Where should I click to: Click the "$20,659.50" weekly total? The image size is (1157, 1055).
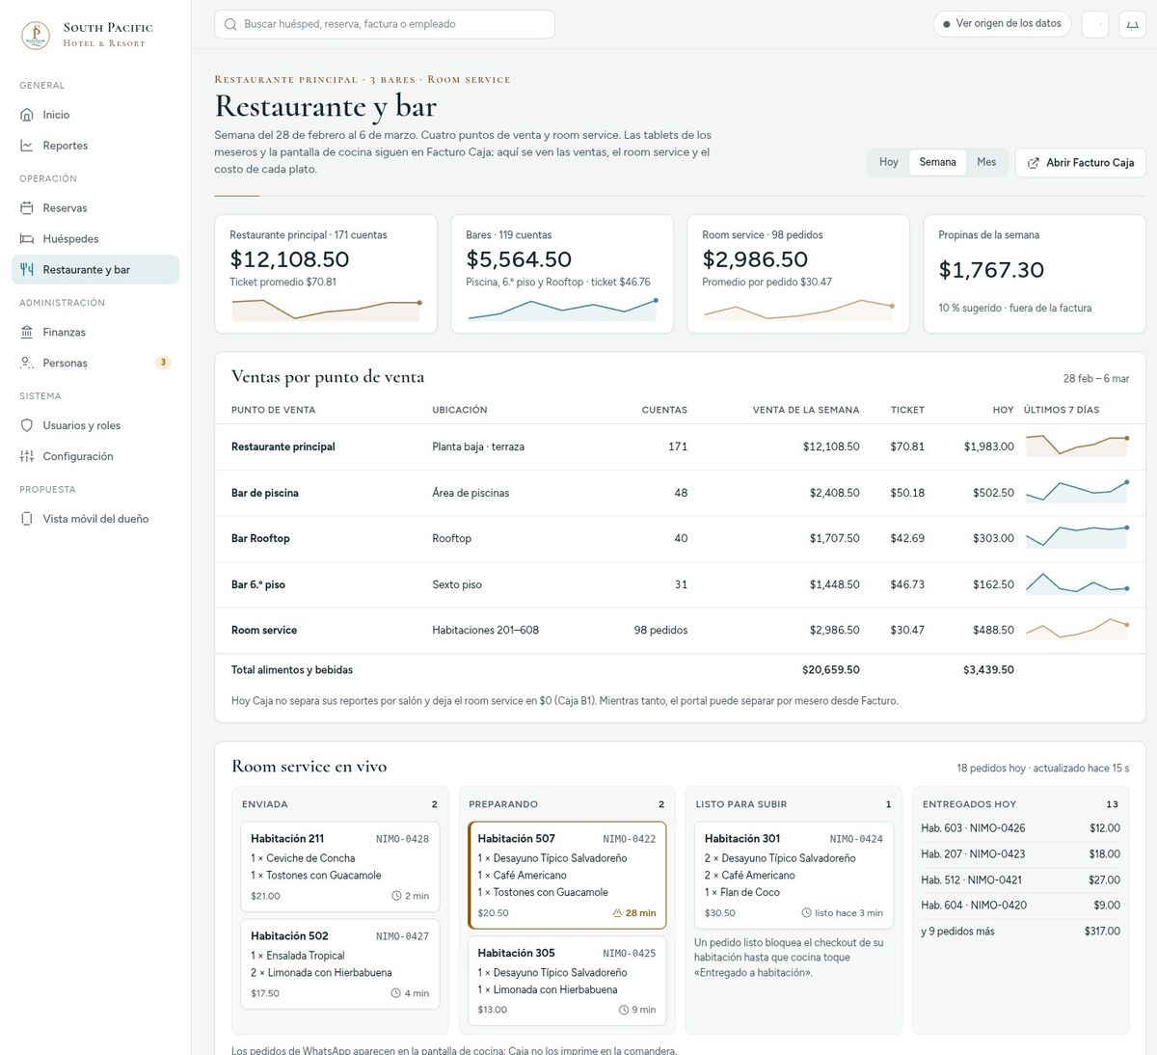pos(831,670)
